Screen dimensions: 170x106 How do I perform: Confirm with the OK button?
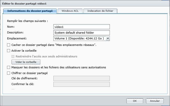tap(135, 101)
